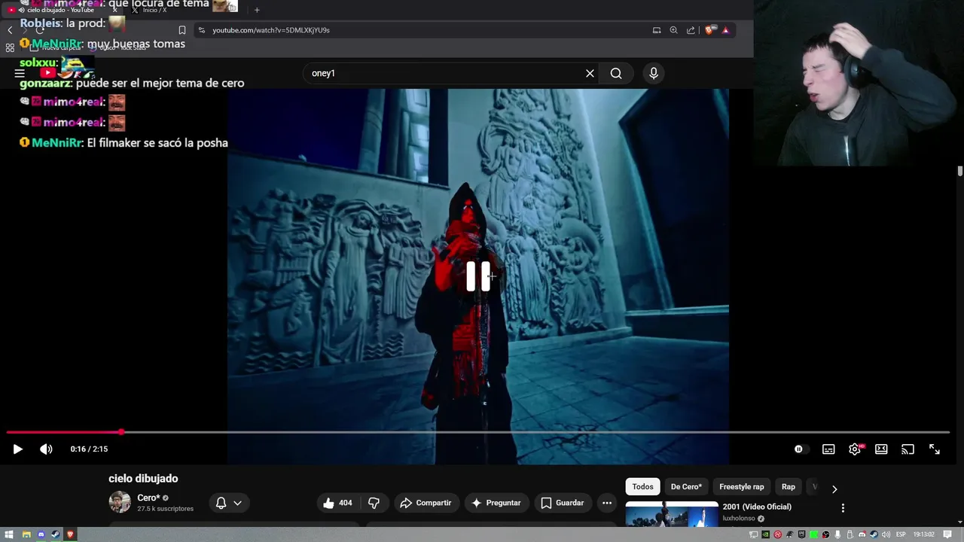Image resolution: width=964 pixels, height=542 pixels.
Task: Expand notification bell dropdown for Cero*
Action: pos(228,503)
